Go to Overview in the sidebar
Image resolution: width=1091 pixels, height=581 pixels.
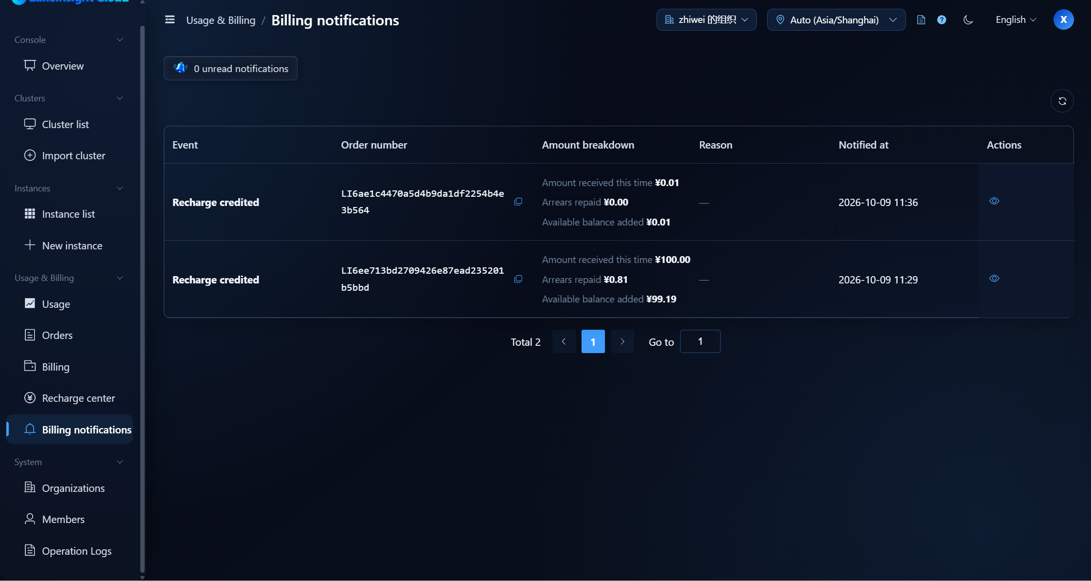pos(69,66)
